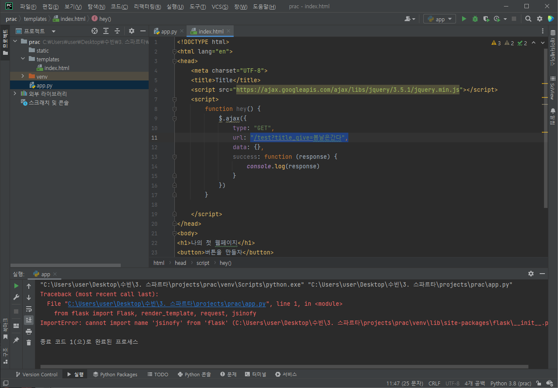Click the editor vertical scrollbar

click(x=545, y=128)
